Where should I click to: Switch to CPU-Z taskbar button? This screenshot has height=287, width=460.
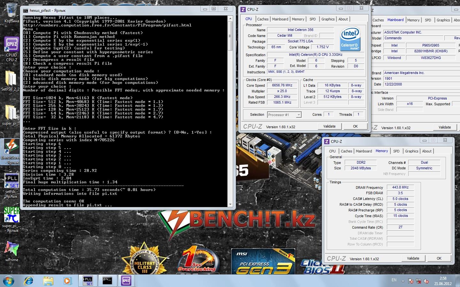click(x=126, y=281)
